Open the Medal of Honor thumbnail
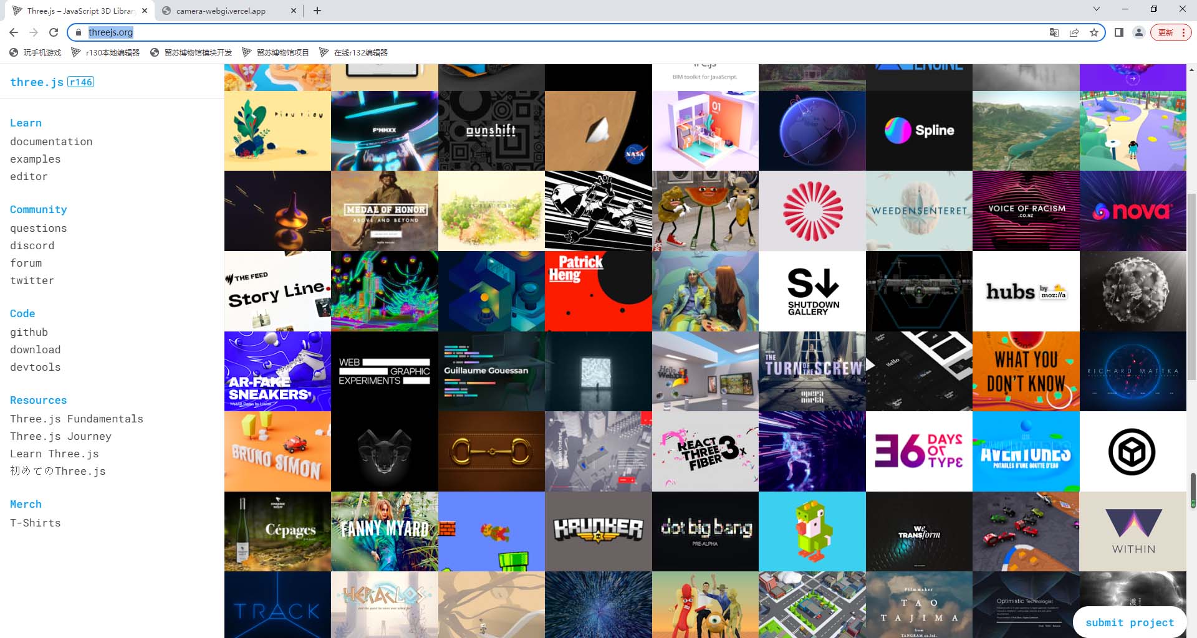The height and width of the screenshot is (638, 1197). pyautogui.click(x=385, y=211)
